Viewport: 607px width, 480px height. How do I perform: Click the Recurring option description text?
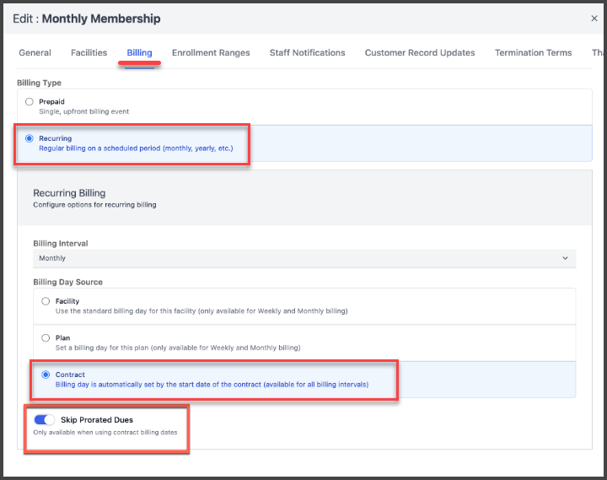click(136, 148)
